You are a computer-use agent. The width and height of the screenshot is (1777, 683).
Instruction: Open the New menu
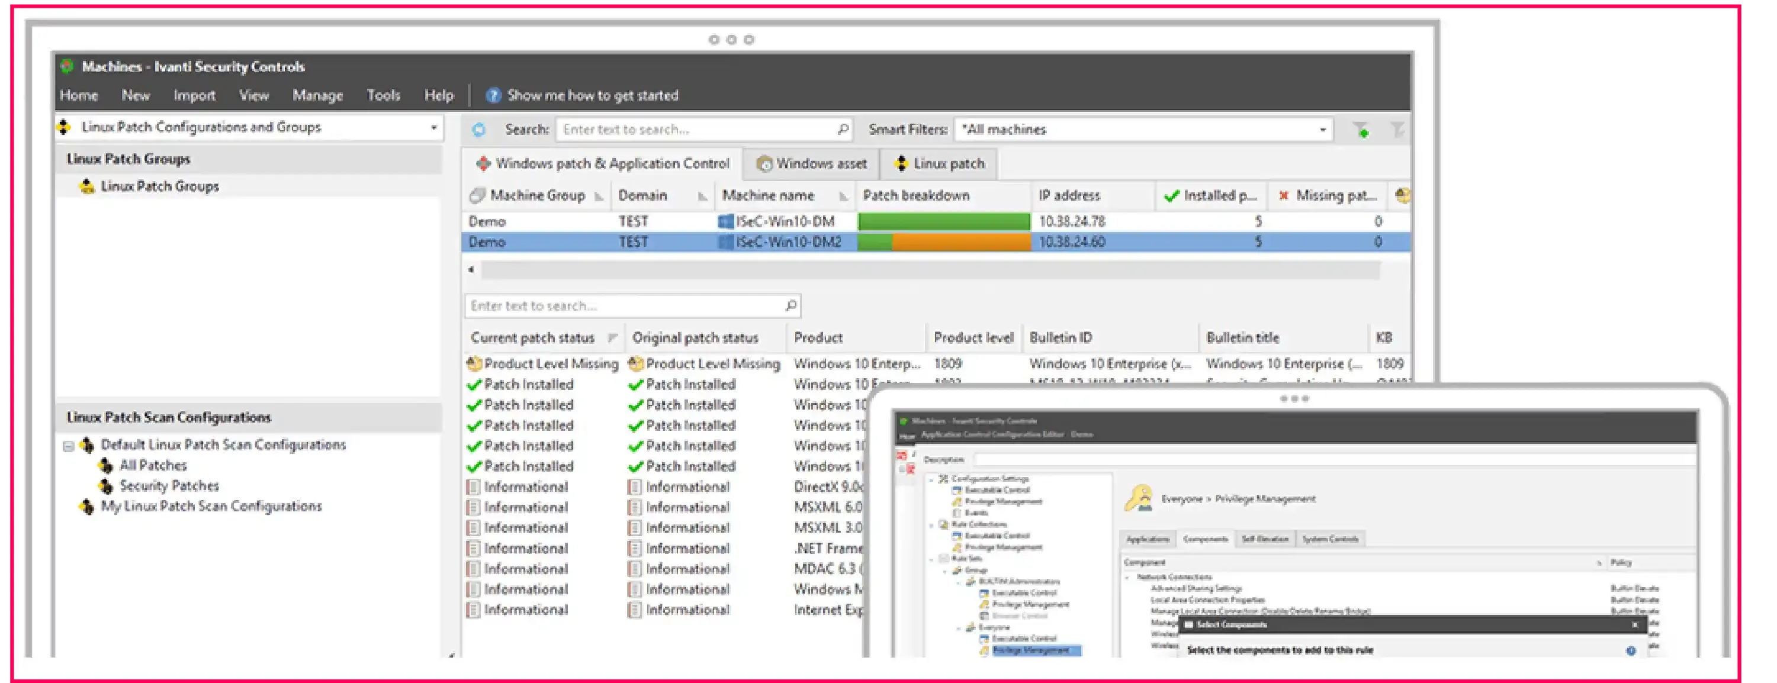135,95
